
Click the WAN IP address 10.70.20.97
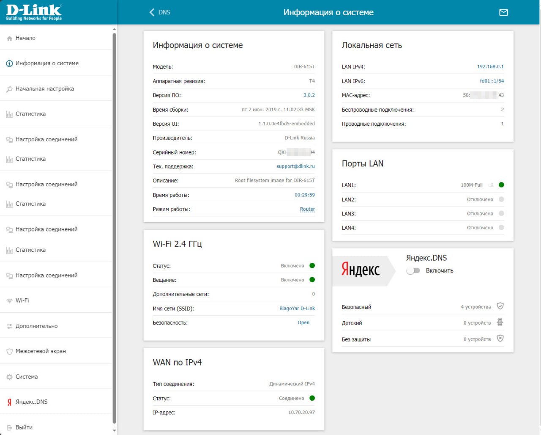tap(301, 413)
